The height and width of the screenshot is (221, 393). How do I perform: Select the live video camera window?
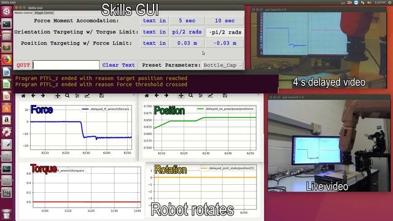point(329,143)
